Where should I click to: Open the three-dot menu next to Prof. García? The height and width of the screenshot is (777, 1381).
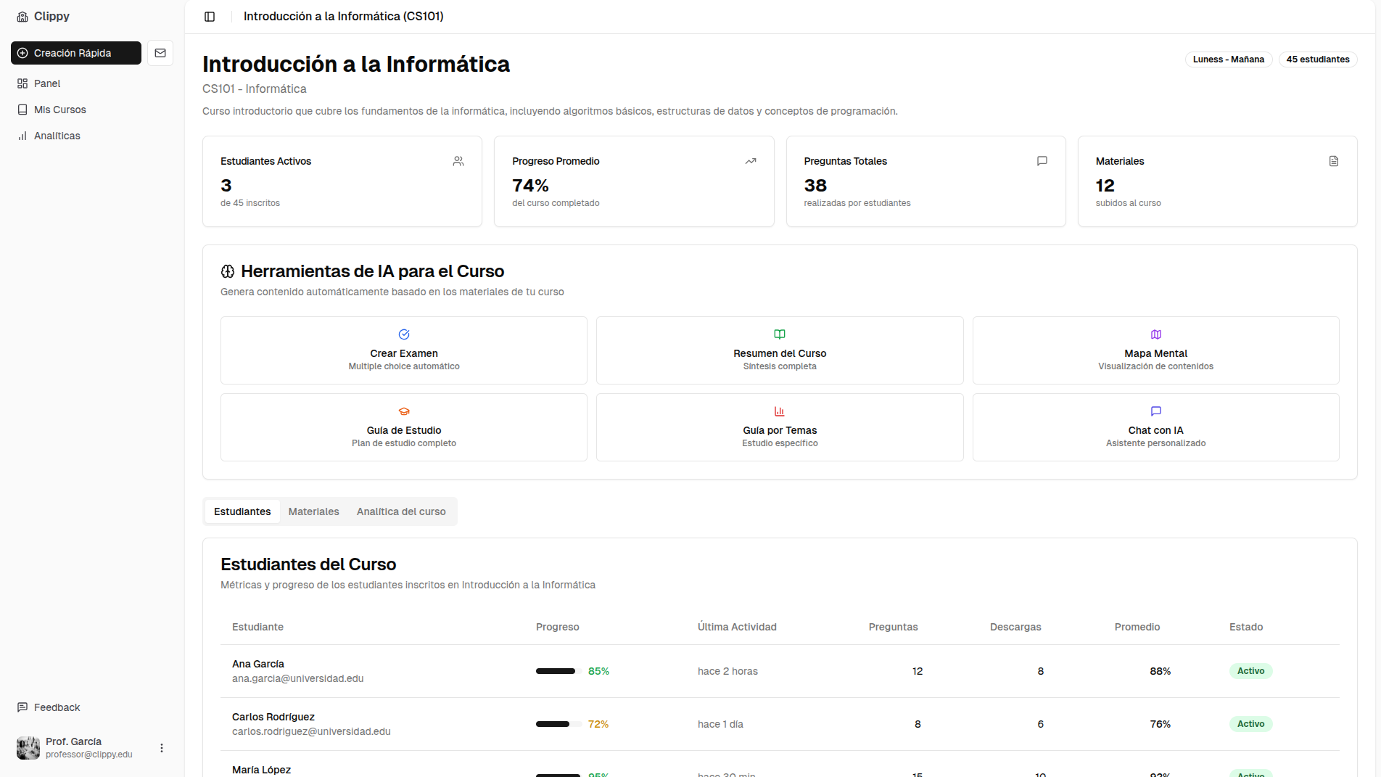coord(161,747)
